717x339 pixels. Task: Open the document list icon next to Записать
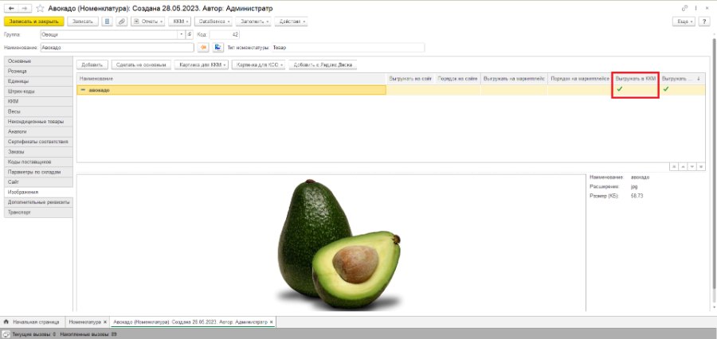107,21
